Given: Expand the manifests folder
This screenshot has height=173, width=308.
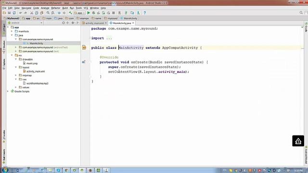Looking at the screenshot, I should [x=12, y=31].
